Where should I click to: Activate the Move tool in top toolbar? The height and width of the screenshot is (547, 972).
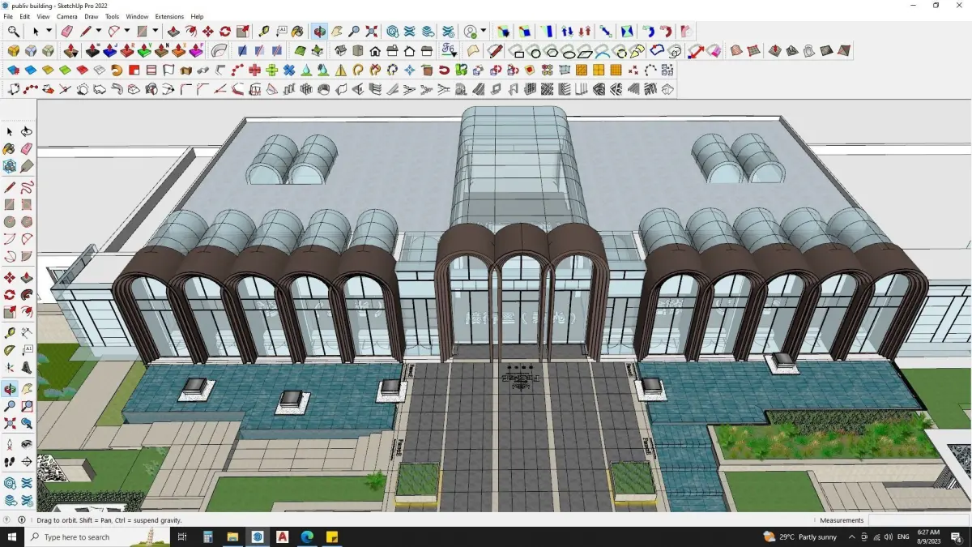(208, 32)
